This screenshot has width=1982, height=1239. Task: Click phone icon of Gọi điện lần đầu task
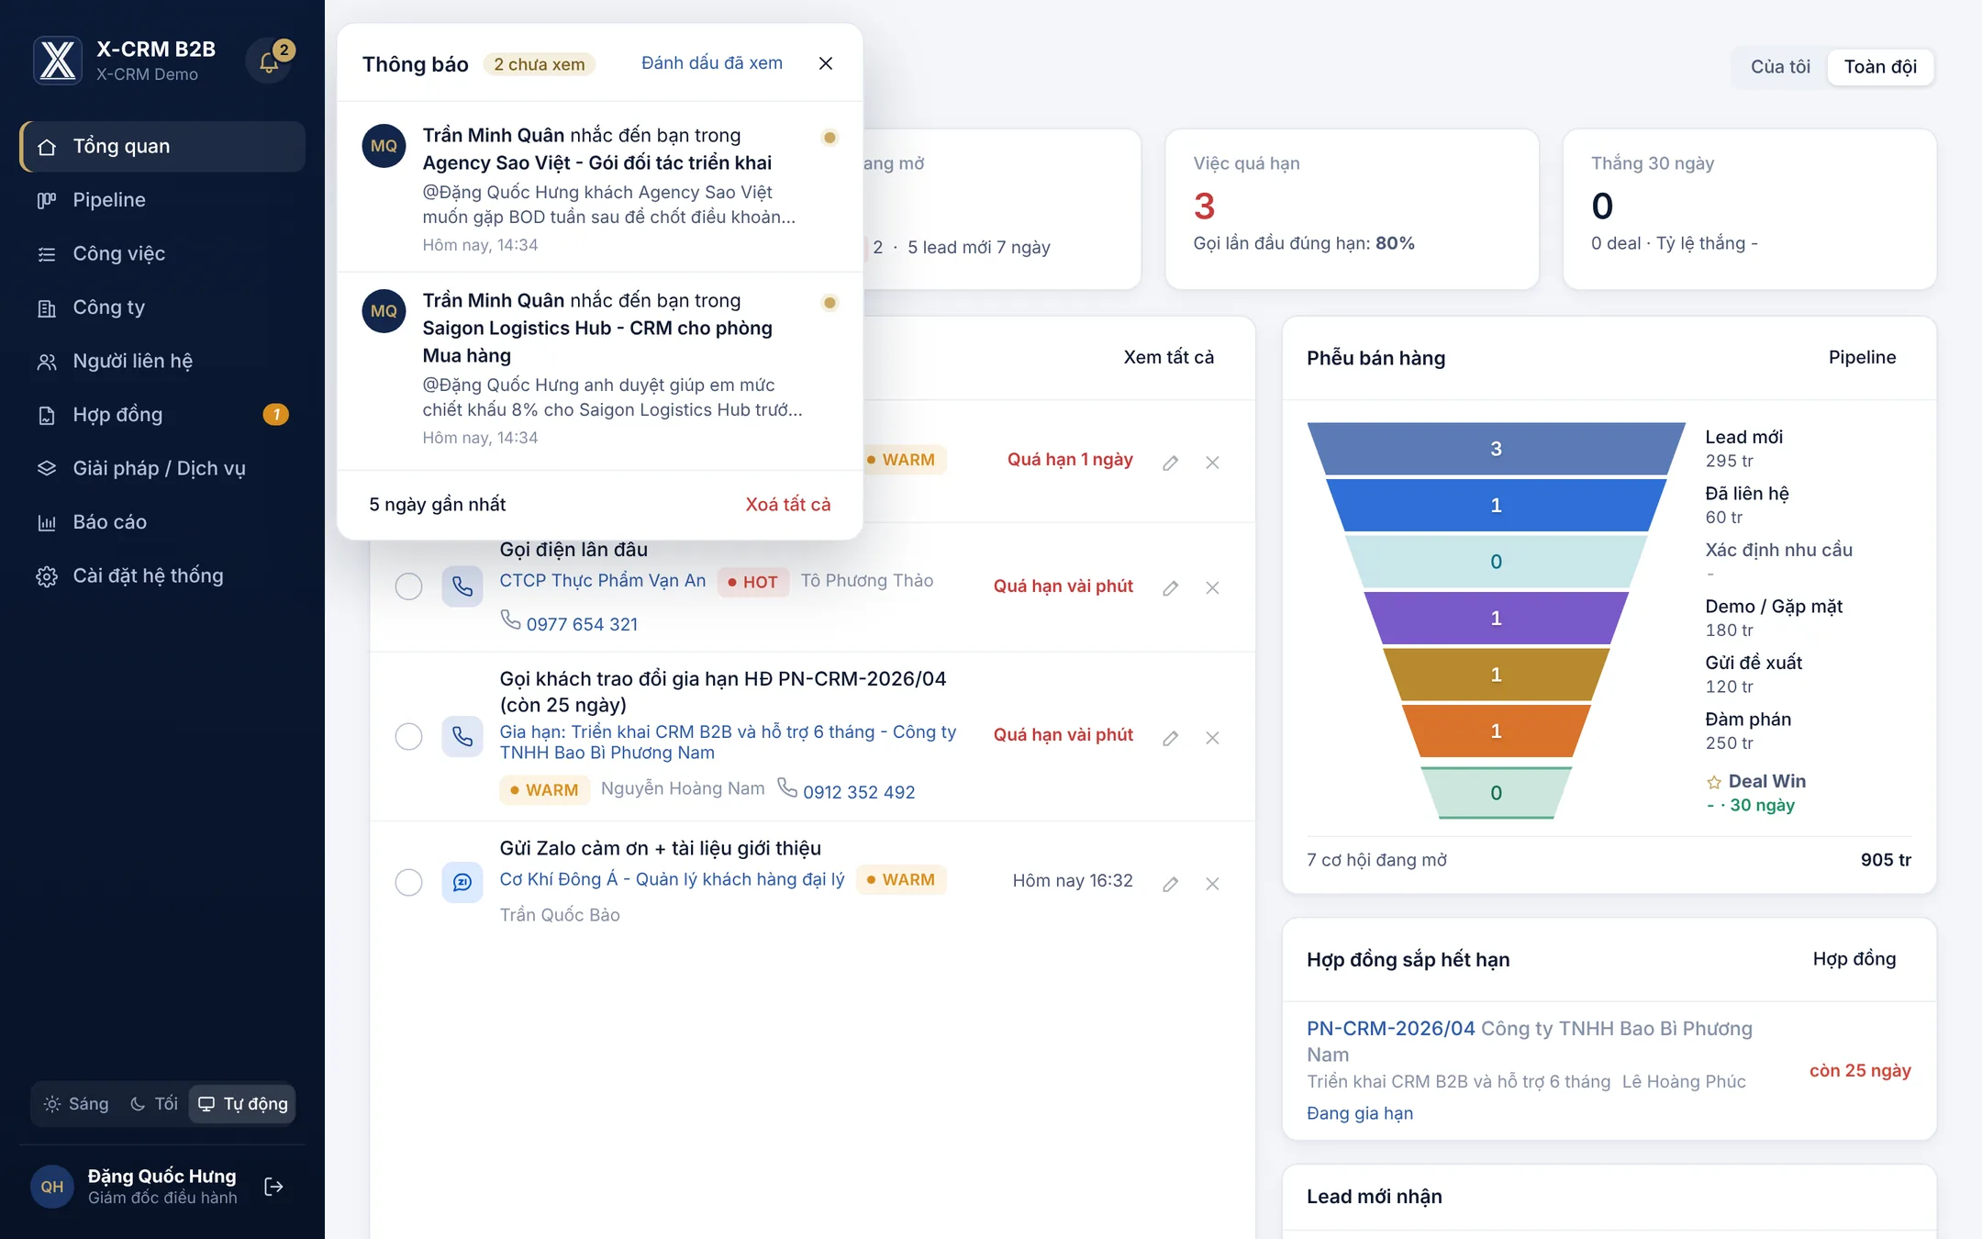(x=462, y=586)
